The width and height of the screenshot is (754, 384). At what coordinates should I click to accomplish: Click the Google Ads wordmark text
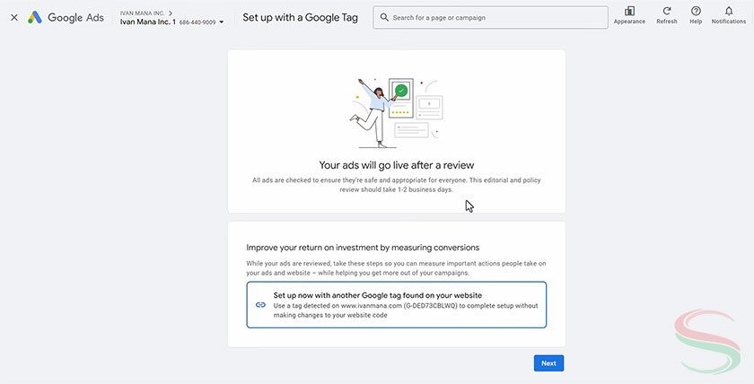(78, 18)
